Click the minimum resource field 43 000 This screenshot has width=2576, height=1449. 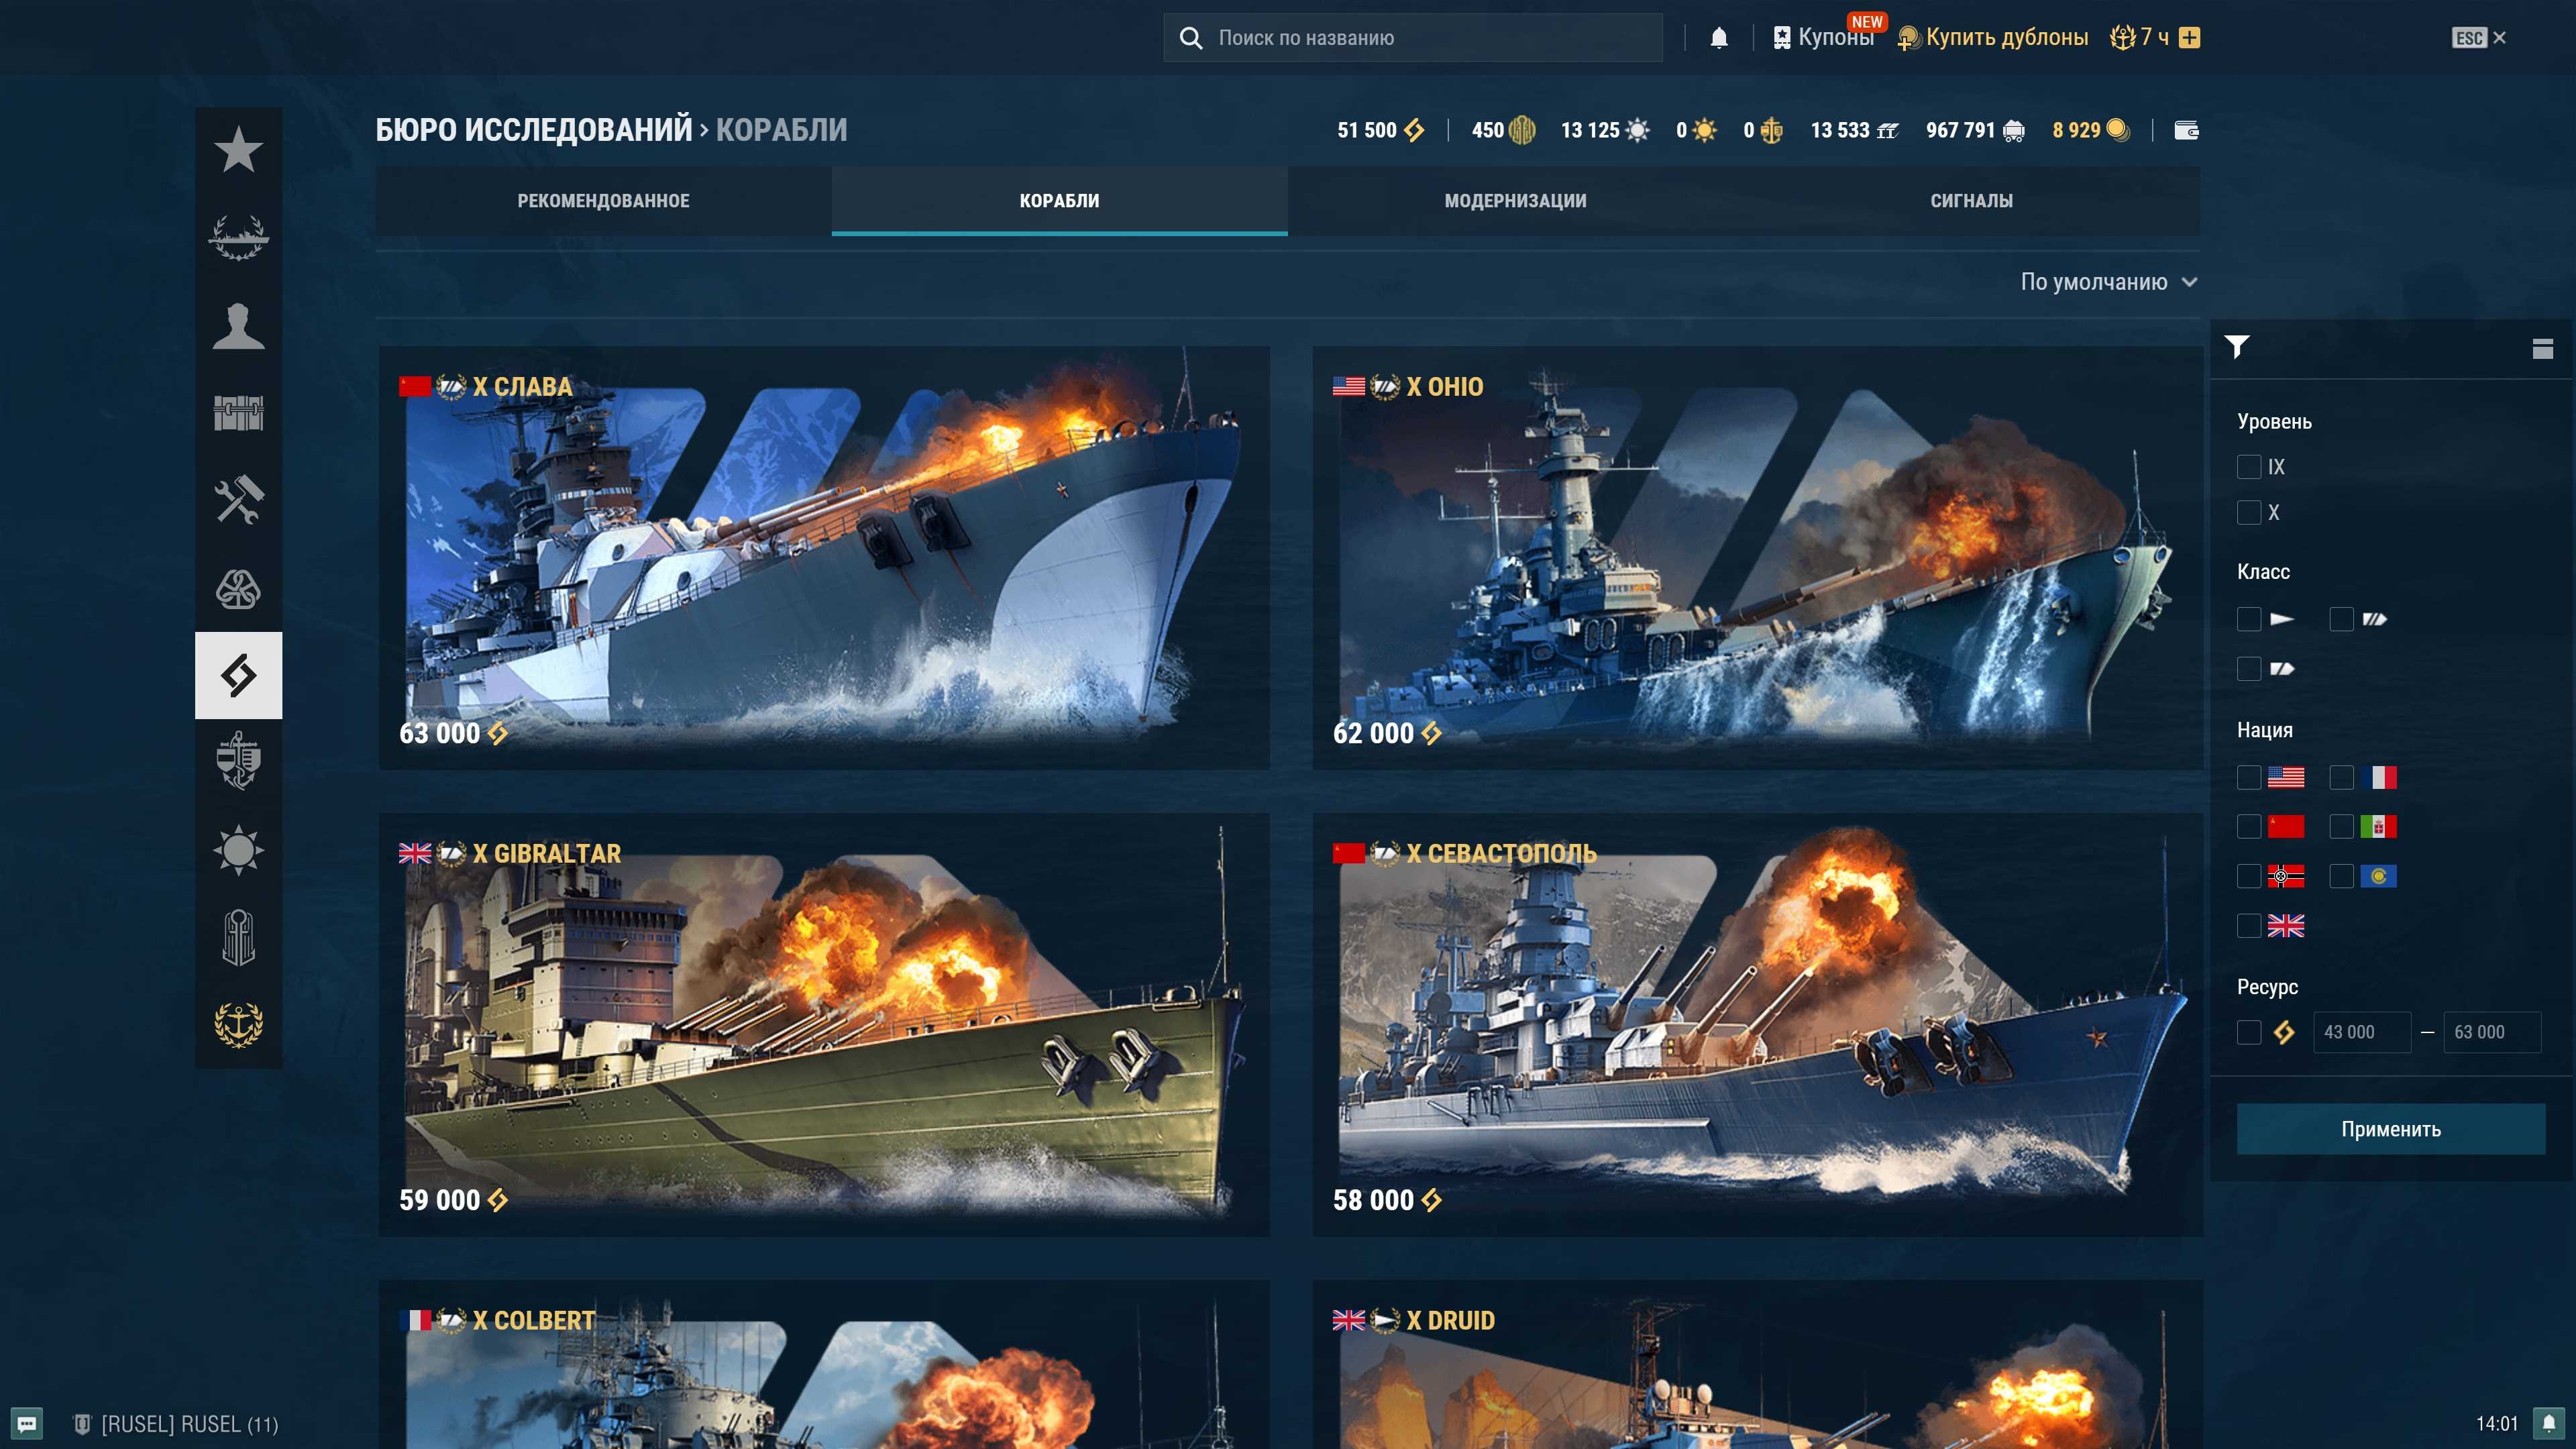click(x=2361, y=1032)
